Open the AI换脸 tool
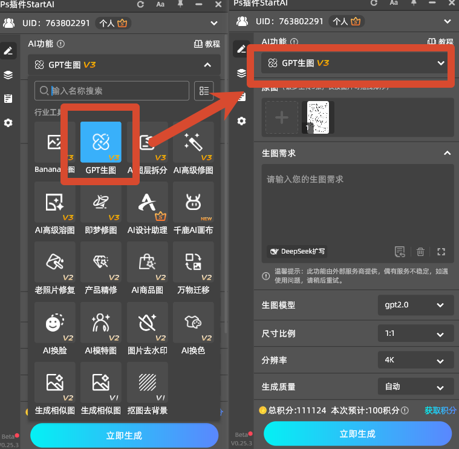 pyautogui.click(x=55, y=323)
